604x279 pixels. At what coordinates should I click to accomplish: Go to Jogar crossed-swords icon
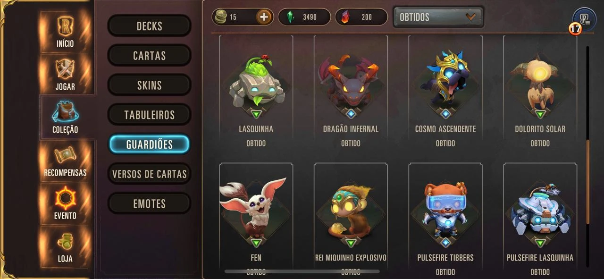point(65,74)
